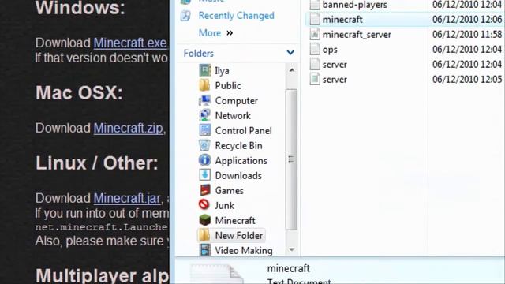Expand More favorite links with double arrow
505x284 pixels.
[230, 33]
